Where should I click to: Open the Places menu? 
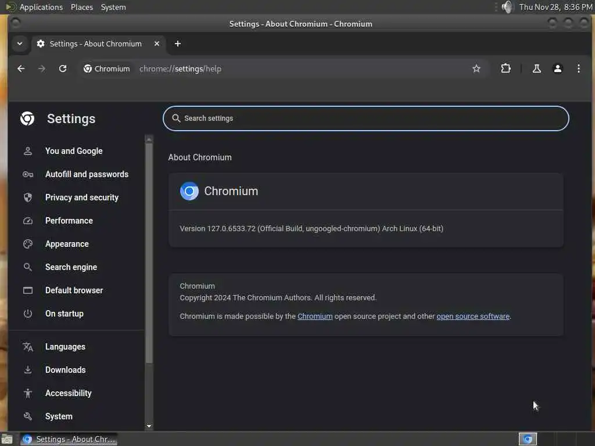[x=81, y=7]
